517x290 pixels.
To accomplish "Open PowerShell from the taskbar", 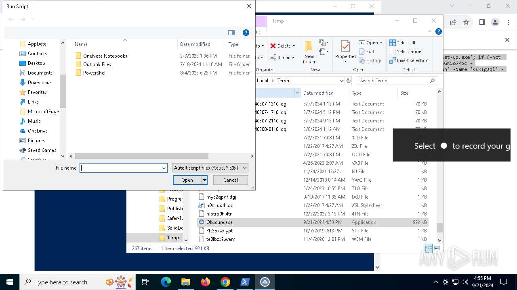I will (x=245, y=282).
